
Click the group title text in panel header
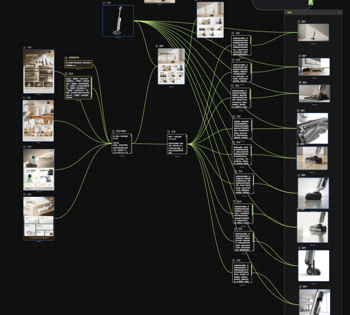click(x=290, y=12)
